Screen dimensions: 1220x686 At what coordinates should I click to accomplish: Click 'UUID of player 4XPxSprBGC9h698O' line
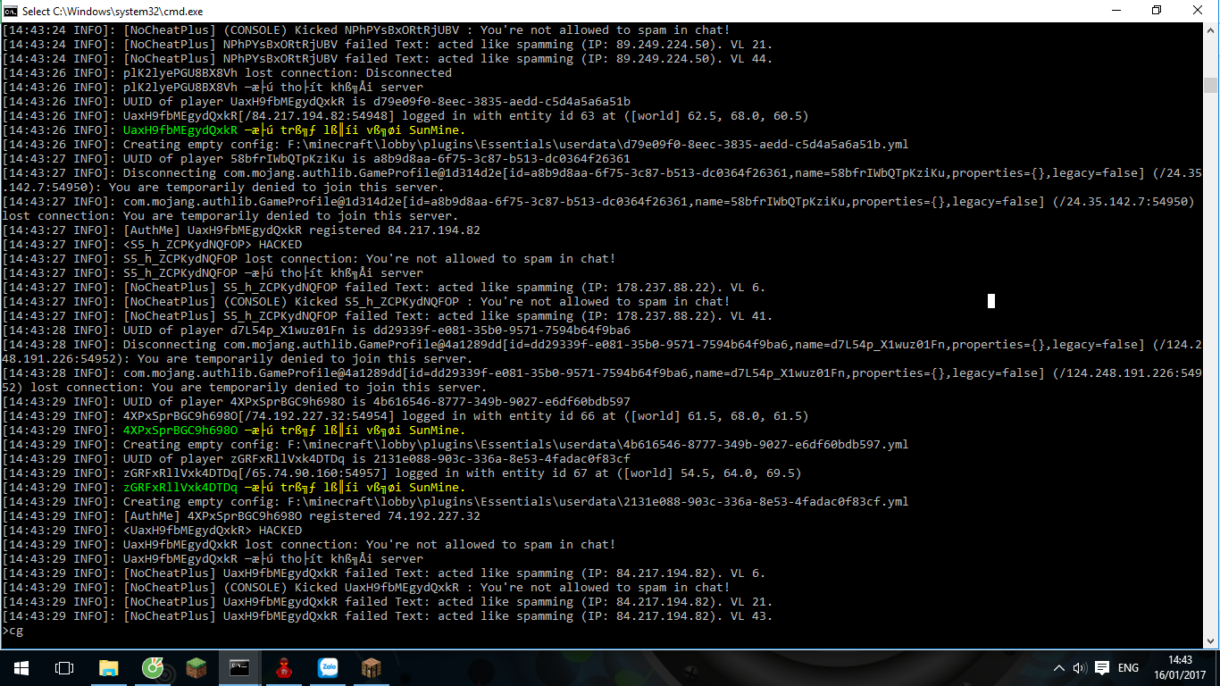tap(316, 402)
